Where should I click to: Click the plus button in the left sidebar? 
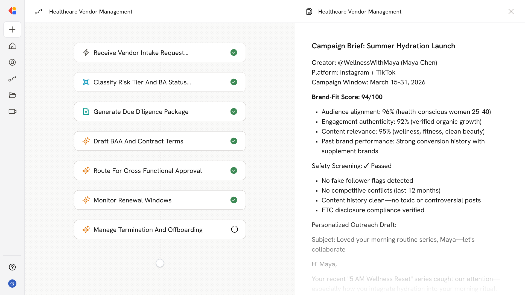pos(12,29)
